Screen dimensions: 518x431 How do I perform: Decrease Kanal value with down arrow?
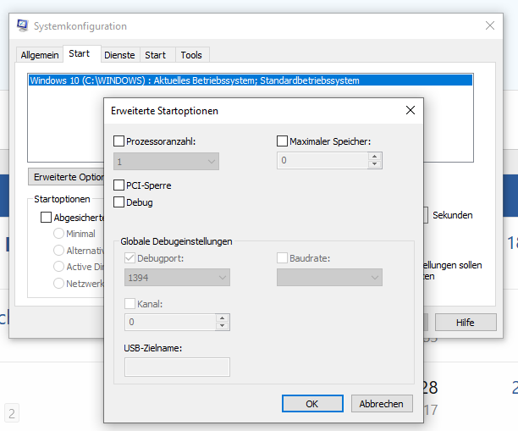click(223, 326)
